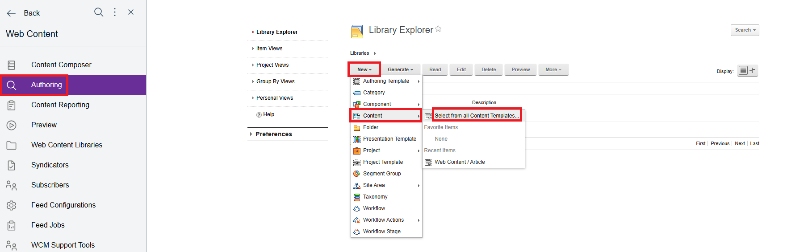Viewport: 787px width, 252px height.
Task: Click the WCM Support Tools icon
Action: coord(12,245)
